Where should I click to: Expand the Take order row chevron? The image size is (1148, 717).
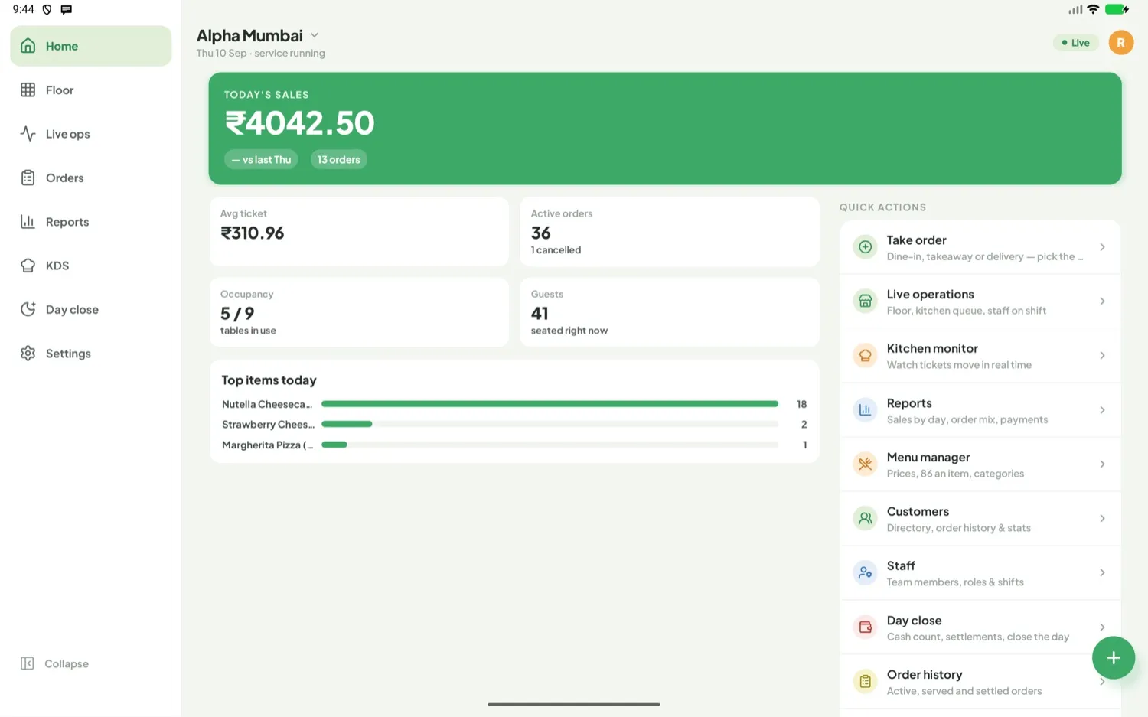1102,247
